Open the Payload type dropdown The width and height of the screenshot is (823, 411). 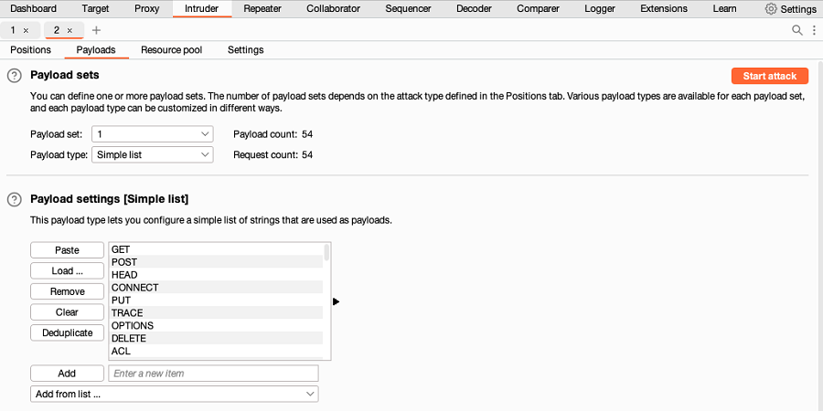153,154
